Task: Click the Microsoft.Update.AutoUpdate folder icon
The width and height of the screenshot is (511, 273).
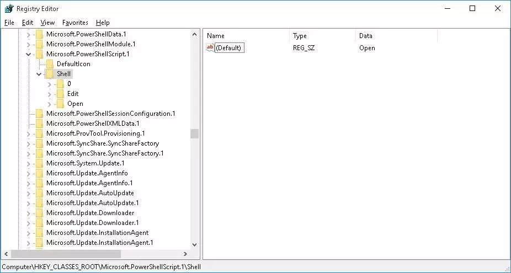Action: click(x=39, y=193)
